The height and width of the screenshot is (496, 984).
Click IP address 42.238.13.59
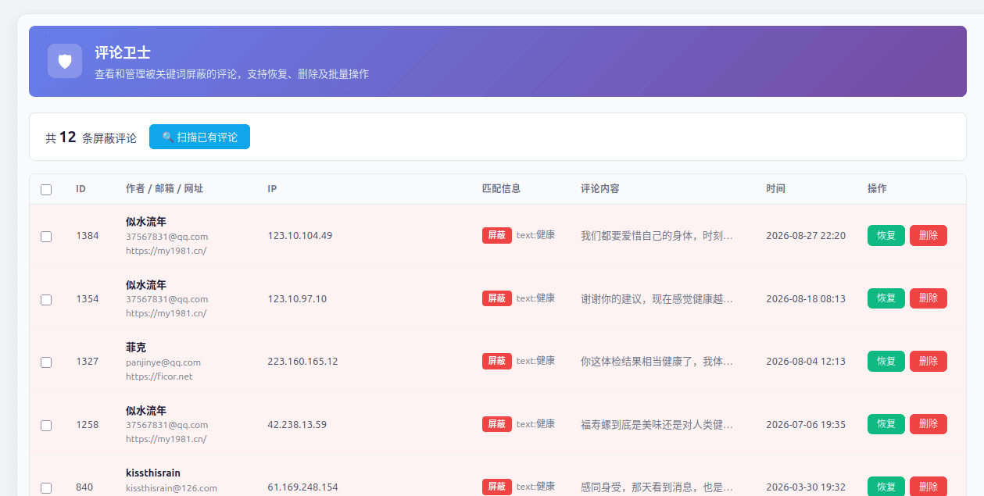pos(297,425)
